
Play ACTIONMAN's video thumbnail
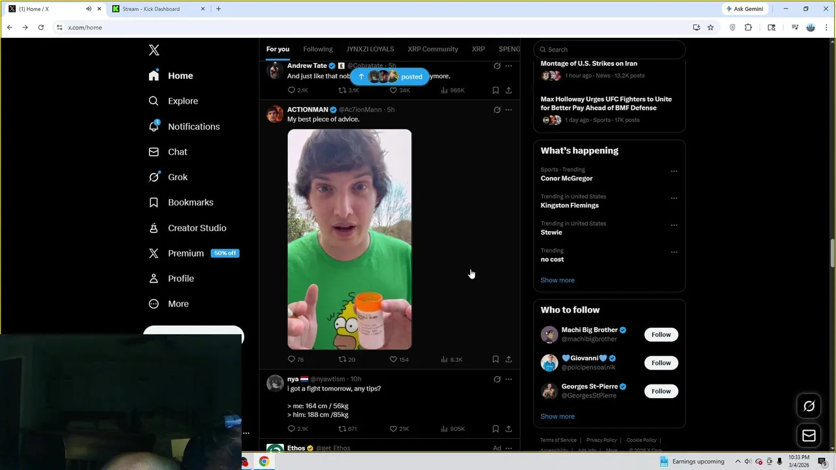349,240
